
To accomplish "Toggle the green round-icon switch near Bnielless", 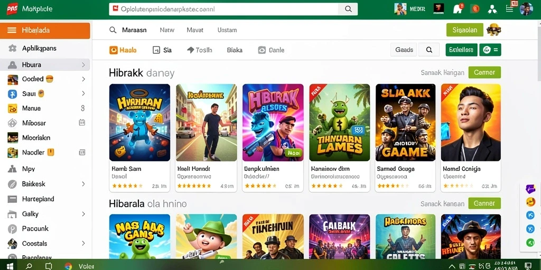I will click(x=490, y=50).
